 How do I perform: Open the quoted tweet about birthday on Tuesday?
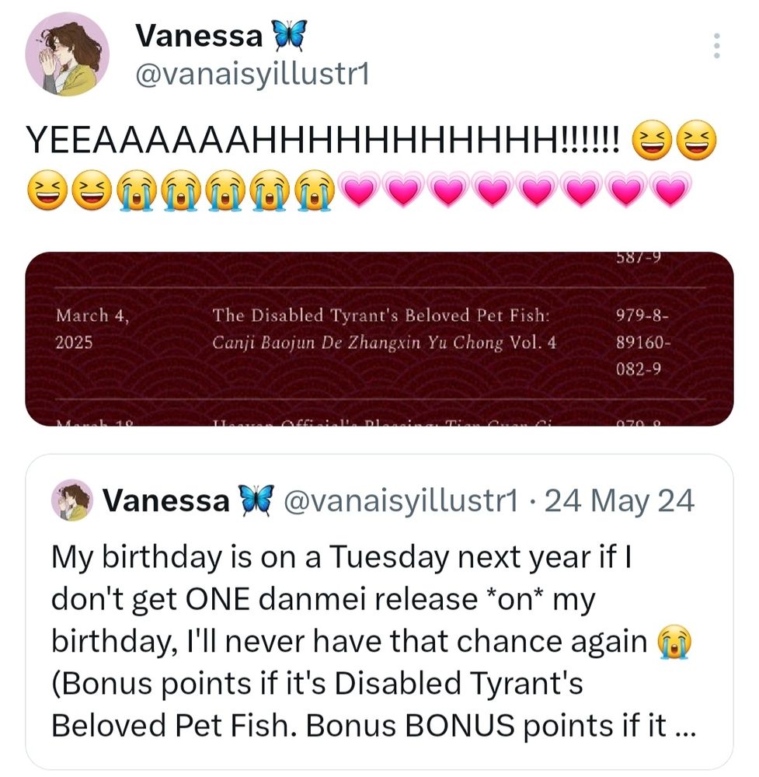pos(379,611)
